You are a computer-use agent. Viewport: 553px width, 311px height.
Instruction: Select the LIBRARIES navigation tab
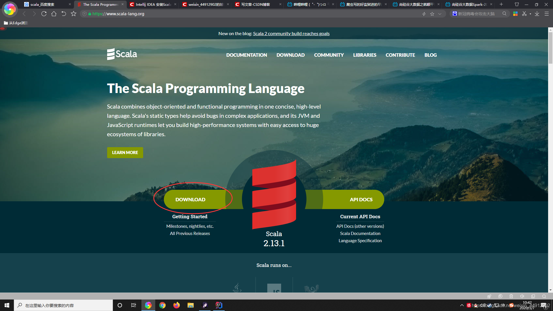tap(364, 55)
